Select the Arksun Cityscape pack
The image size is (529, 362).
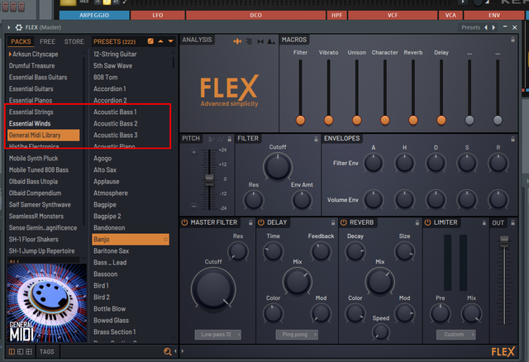pyautogui.click(x=35, y=54)
